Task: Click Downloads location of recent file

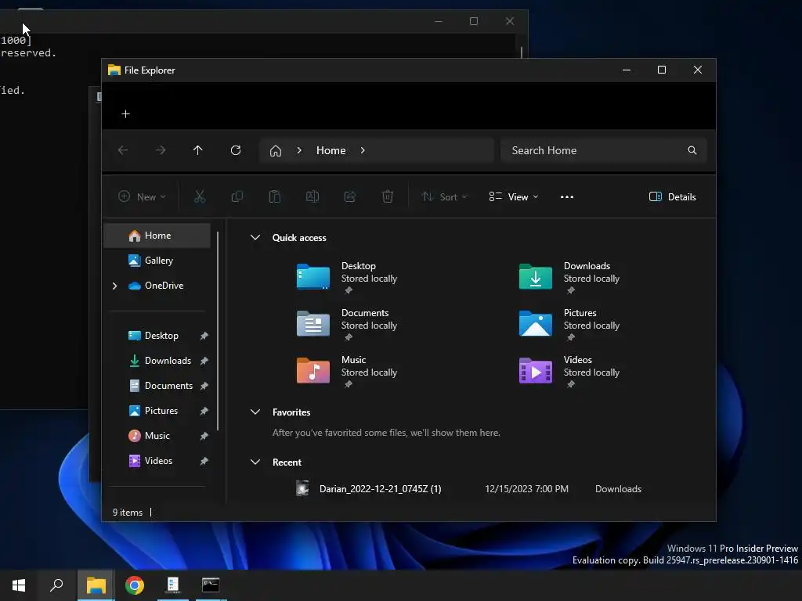Action: click(x=619, y=489)
